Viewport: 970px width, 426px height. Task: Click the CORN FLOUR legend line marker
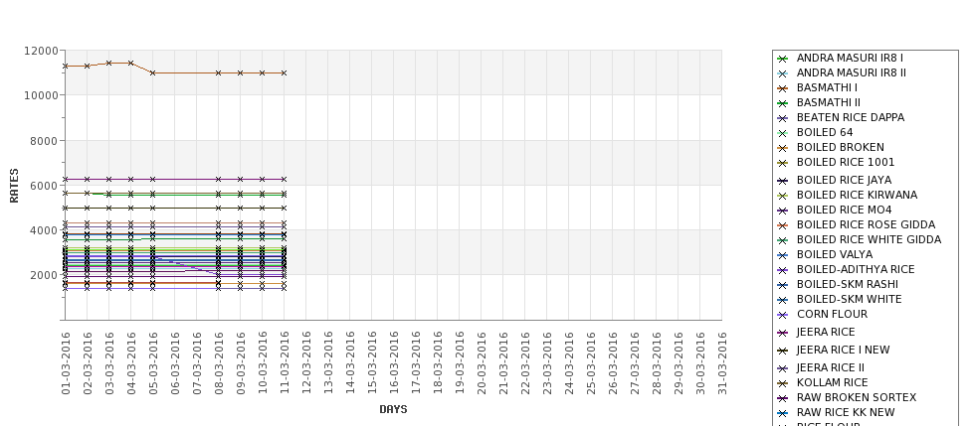coord(783,314)
